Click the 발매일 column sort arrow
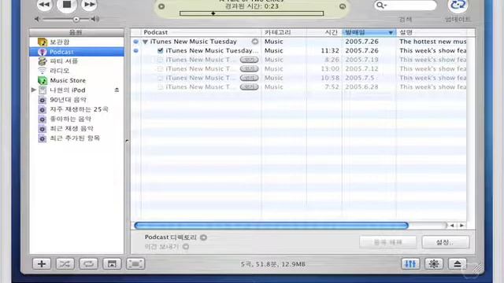This screenshot has height=283, width=504. (x=391, y=33)
